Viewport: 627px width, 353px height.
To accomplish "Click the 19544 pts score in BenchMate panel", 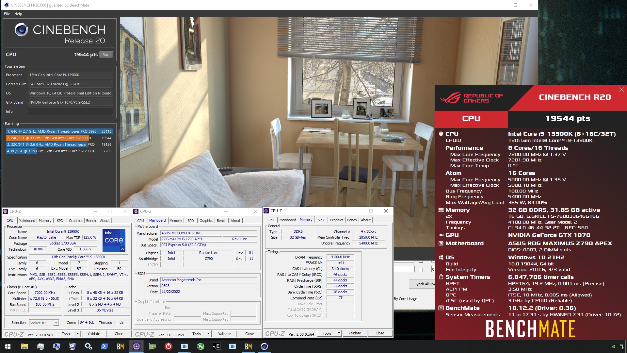I will [568, 119].
